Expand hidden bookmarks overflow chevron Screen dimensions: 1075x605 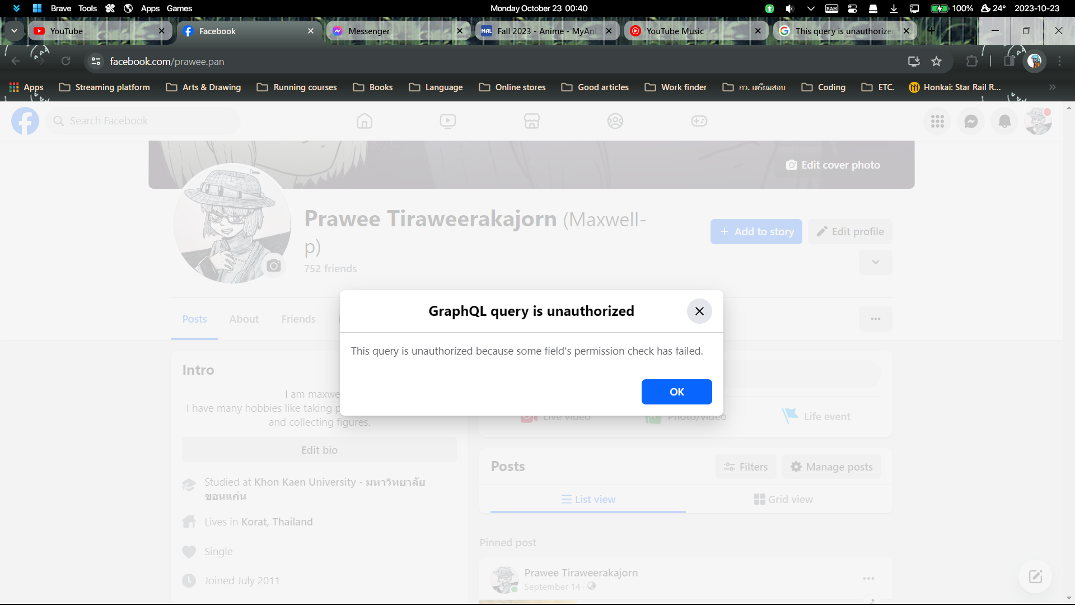click(x=1052, y=87)
